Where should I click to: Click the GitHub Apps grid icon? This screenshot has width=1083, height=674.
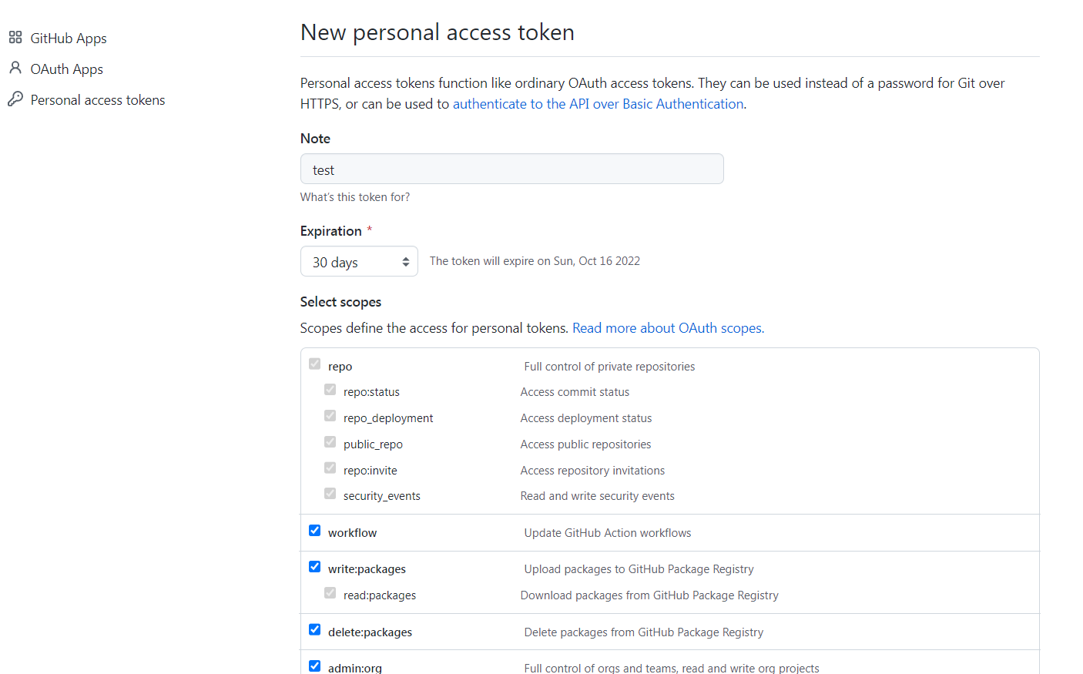15,37
